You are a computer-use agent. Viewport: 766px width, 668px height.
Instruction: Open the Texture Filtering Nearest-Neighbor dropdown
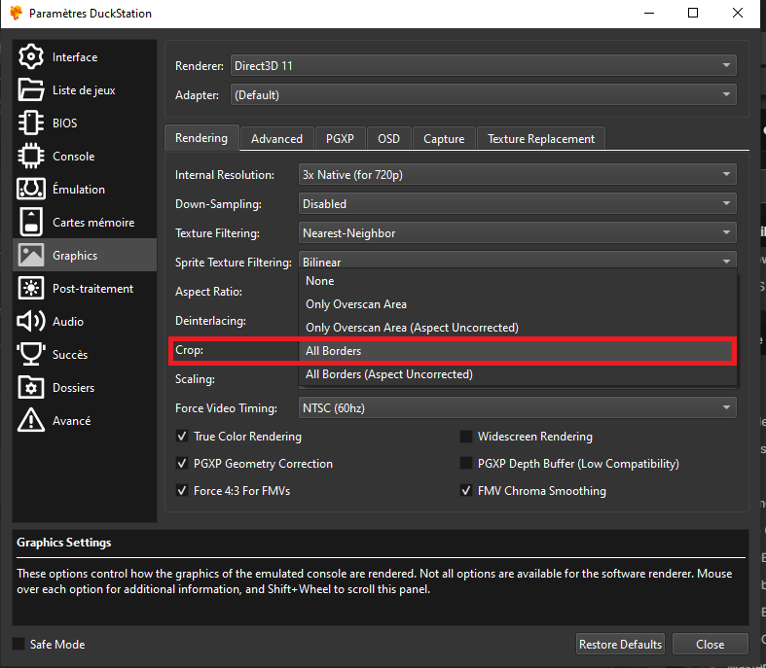tap(518, 233)
